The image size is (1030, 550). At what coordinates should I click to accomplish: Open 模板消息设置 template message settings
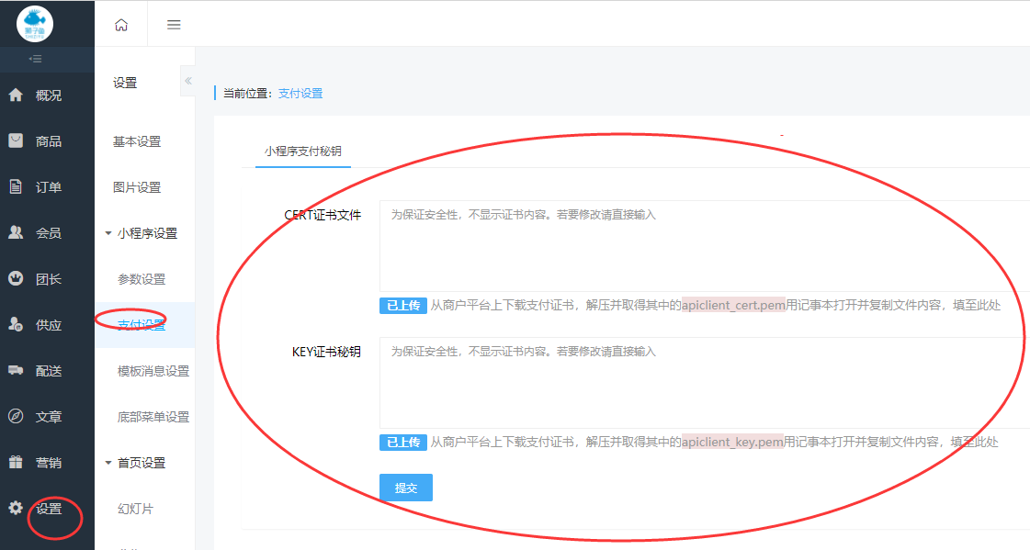tap(153, 371)
